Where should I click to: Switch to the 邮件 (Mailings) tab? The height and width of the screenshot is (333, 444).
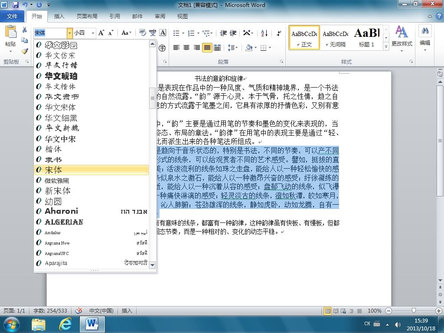click(137, 16)
